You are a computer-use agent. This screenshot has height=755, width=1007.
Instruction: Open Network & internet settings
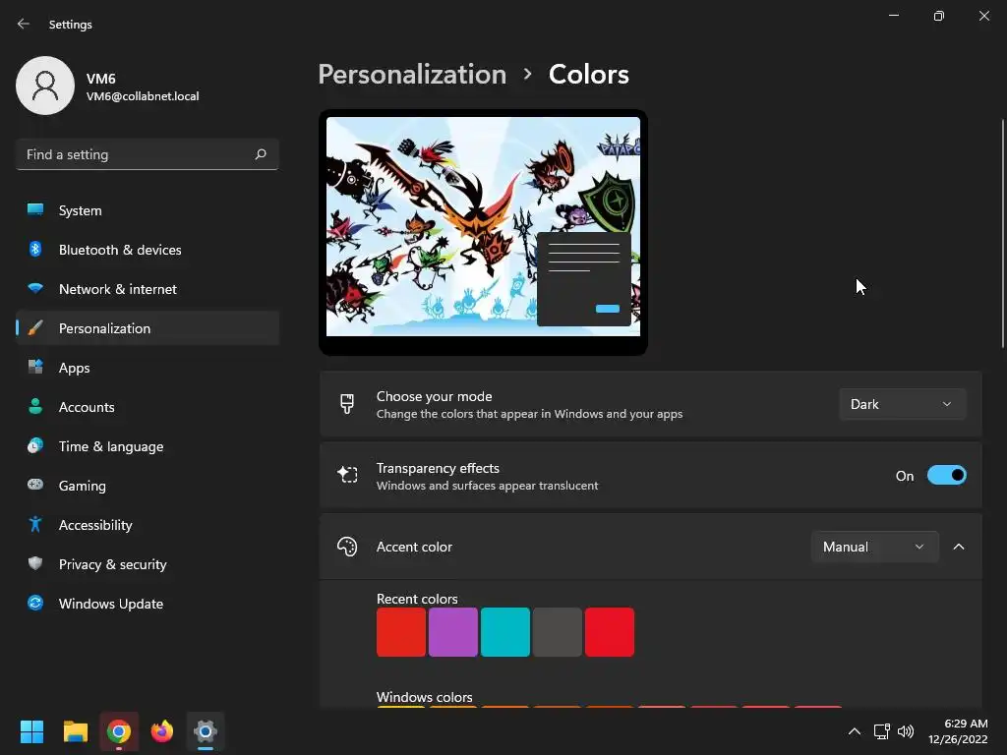[x=148, y=288]
